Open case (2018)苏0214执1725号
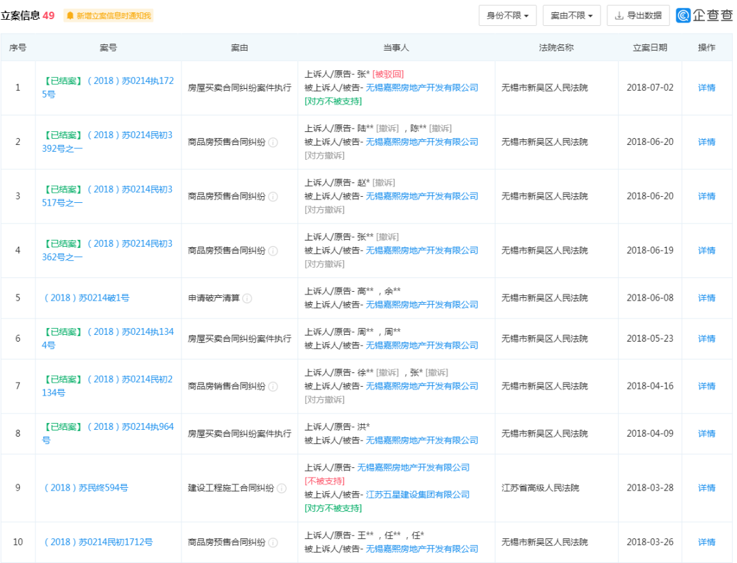This screenshot has width=737, height=563. tap(108, 87)
